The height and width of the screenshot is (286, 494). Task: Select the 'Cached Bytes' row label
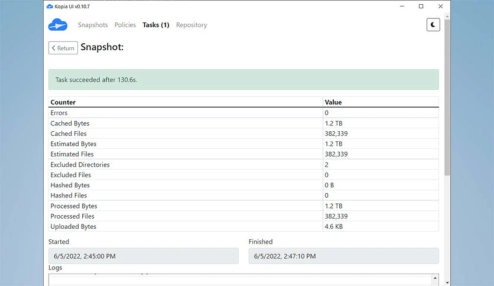70,123
